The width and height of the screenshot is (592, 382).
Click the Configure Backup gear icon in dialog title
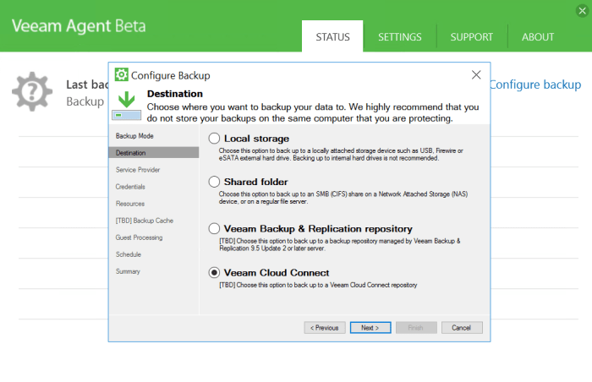(x=121, y=74)
